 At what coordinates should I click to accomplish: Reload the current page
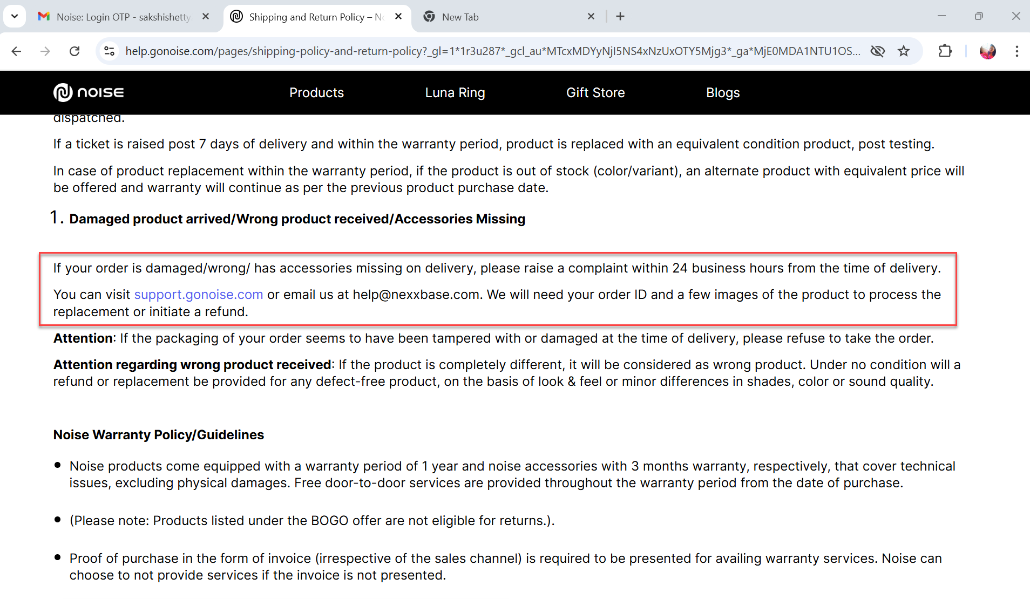pyautogui.click(x=74, y=51)
